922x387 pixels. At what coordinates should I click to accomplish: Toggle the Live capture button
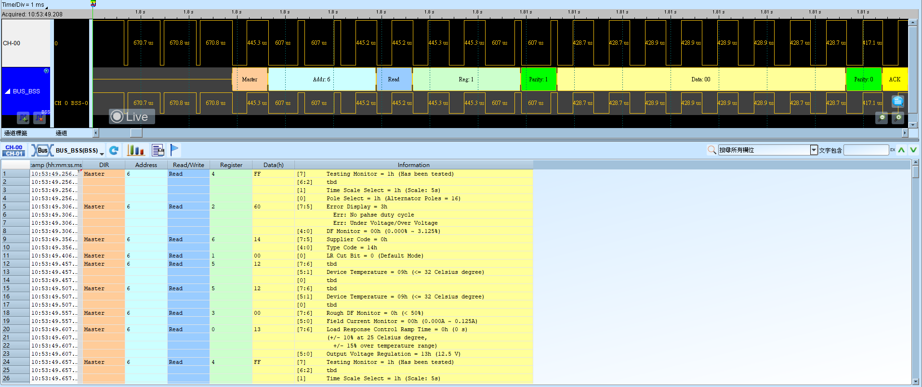coord(132,116)
